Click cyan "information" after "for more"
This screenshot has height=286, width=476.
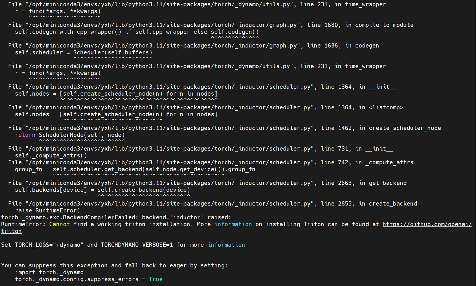click(226, 245)
